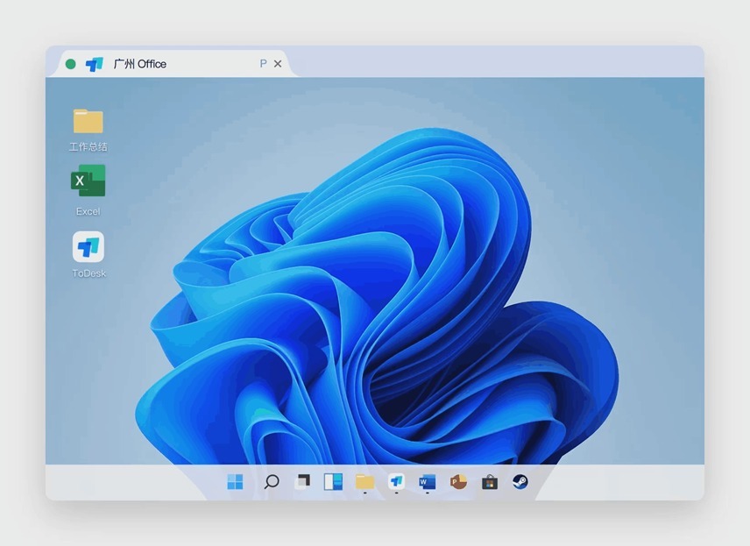Launch PowerPoint from the taskbar

click(458, 482)
